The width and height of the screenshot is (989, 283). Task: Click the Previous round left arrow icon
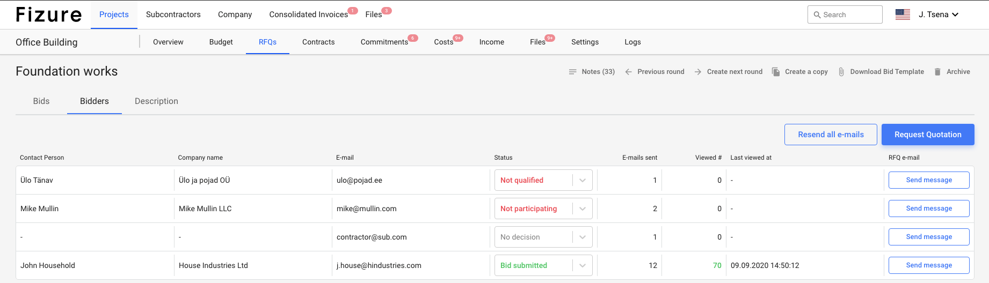coord(628,72)
